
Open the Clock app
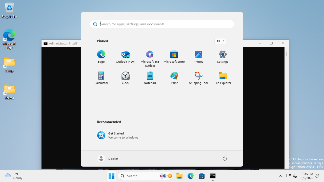(x=125, y=78)
